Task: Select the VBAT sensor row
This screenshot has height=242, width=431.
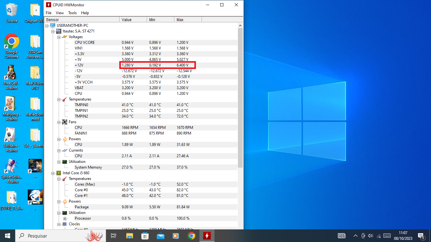Action: pos(155,88)
